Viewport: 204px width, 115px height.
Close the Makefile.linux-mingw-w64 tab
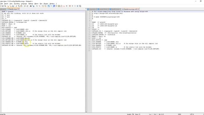click(138, 9)
